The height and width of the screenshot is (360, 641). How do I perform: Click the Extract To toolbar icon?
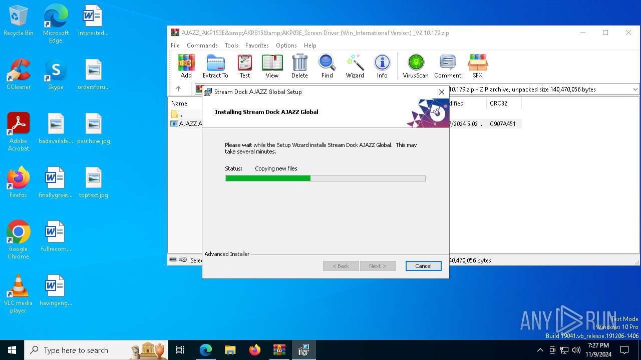[x=215, y=66]
